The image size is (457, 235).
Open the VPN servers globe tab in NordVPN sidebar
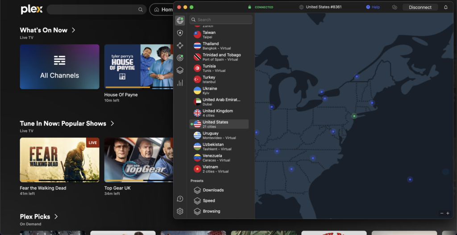pos(180,21)
